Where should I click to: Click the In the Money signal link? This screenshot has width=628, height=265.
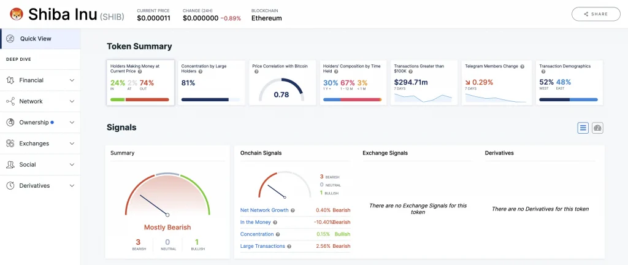click(x=256, y=222)
